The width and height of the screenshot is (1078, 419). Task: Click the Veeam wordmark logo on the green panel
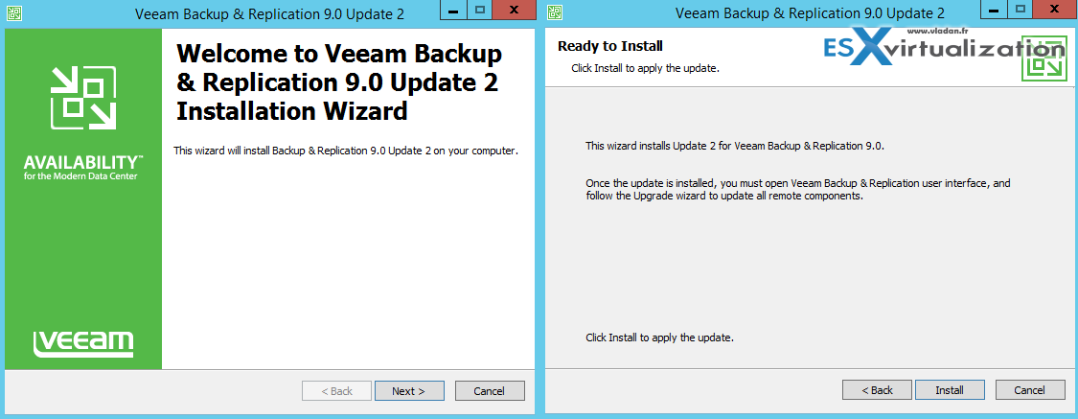point(83,343)
